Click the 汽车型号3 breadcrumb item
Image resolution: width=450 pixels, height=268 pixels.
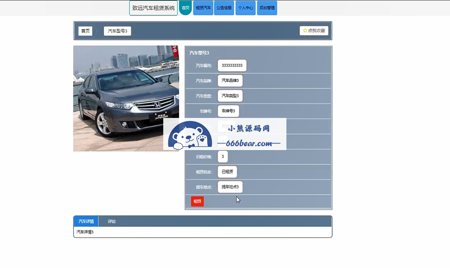[x=118, y=31]
